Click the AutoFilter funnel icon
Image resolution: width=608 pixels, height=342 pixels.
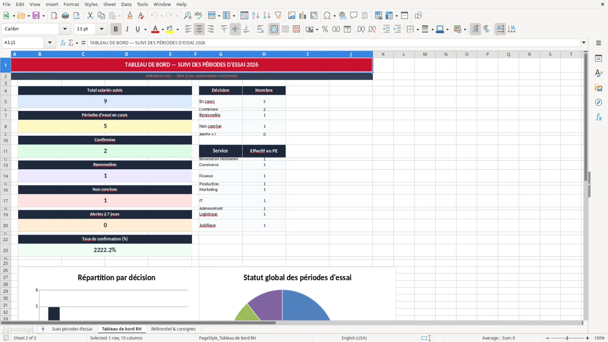(278, 16)
